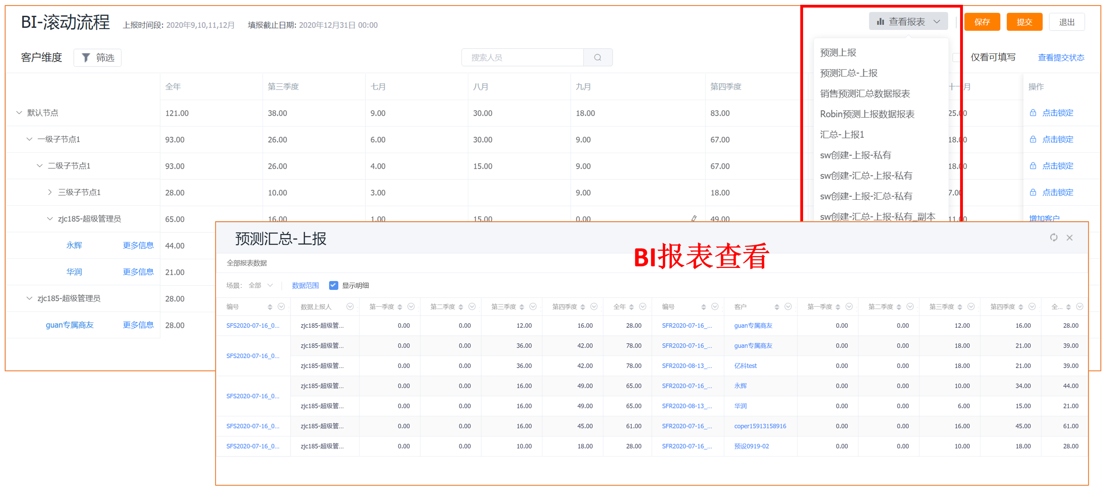Click the pencil edit icon in the 九月 cell

click(x=694, y=218)
